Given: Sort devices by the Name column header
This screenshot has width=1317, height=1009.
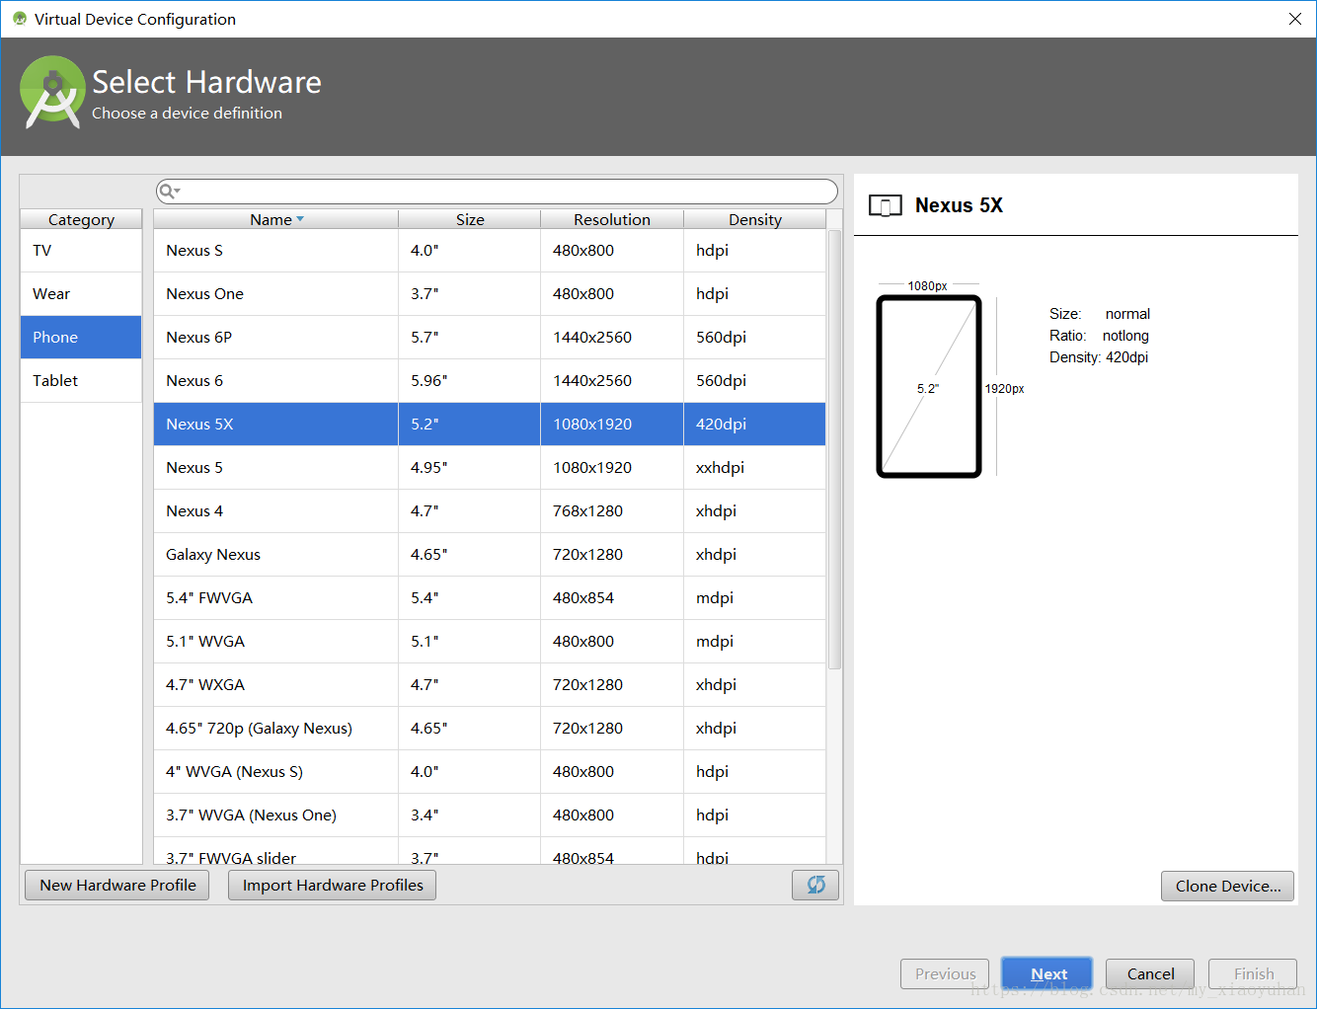Looking at the screenshot, I should tap(276, 219).
